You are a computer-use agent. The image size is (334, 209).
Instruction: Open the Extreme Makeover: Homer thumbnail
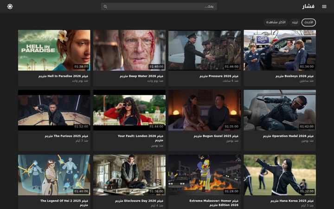pos(205,175)
